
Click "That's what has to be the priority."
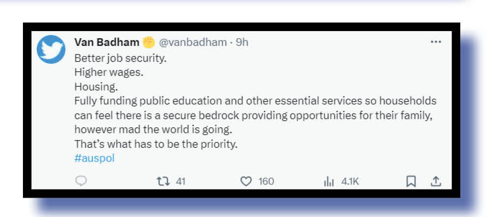point(156,144)
